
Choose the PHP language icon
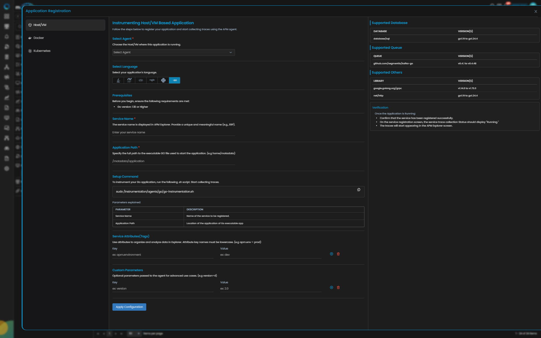(141, 80)
